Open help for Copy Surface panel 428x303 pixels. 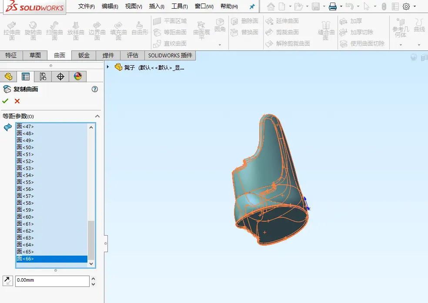pyautogui.click(x=95, y=89)
